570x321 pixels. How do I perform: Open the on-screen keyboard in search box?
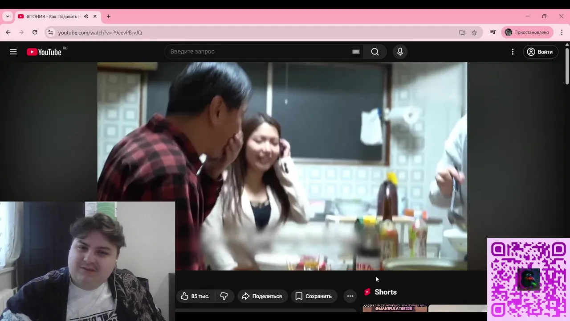(356, 52)
